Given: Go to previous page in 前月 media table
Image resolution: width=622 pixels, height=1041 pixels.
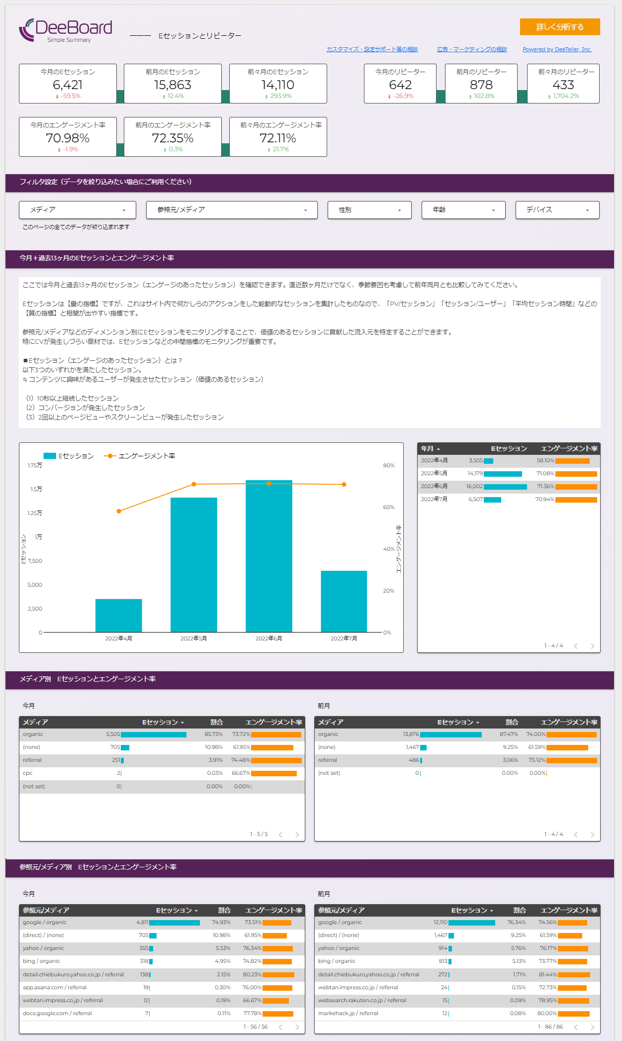Looking at the screenshot, I should click(576, 834).
